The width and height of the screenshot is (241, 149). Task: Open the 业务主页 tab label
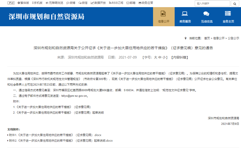(x=228, y=21)
